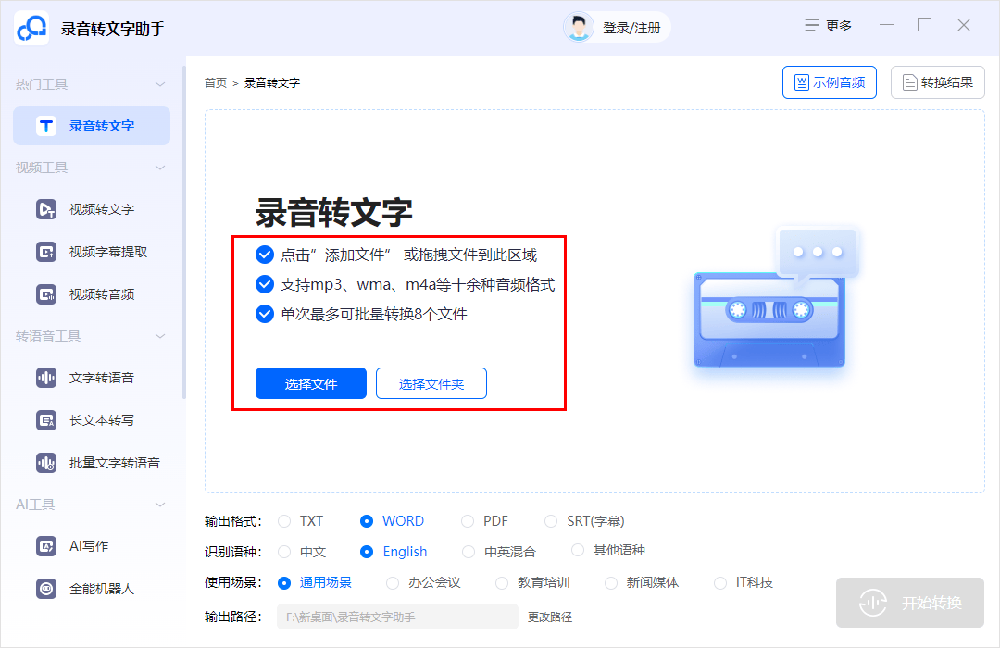The image size is (1000, 648).
Task: Click the 录音转文字 T icon in sidebar
Action: coord(46,126)
